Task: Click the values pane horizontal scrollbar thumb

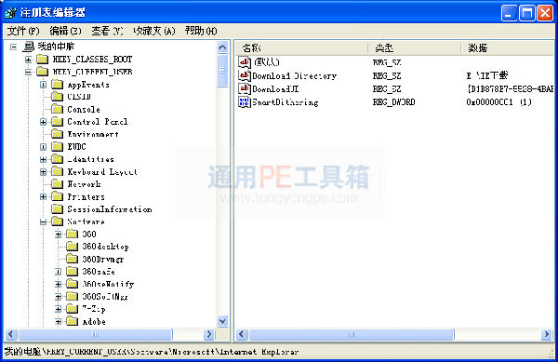Action: [352, 334]
